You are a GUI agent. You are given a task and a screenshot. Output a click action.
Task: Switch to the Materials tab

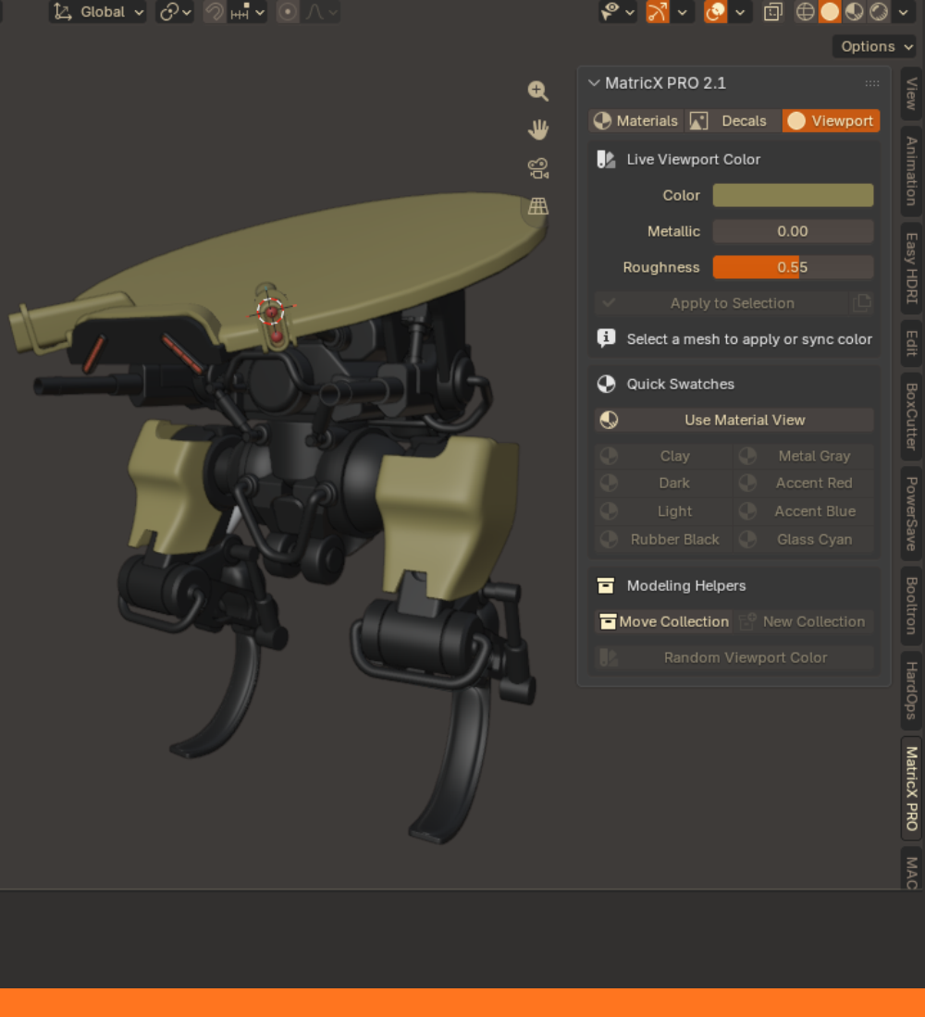(636, 120)
